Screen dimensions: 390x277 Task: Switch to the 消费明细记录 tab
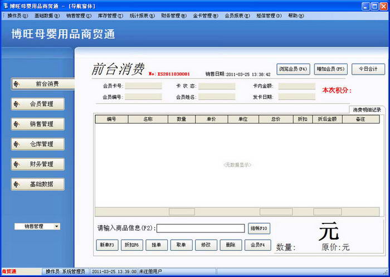[367, 110]
